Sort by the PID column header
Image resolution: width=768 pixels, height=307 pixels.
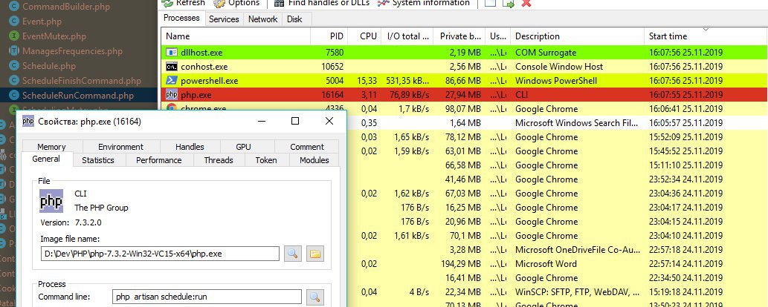(329, 36)
